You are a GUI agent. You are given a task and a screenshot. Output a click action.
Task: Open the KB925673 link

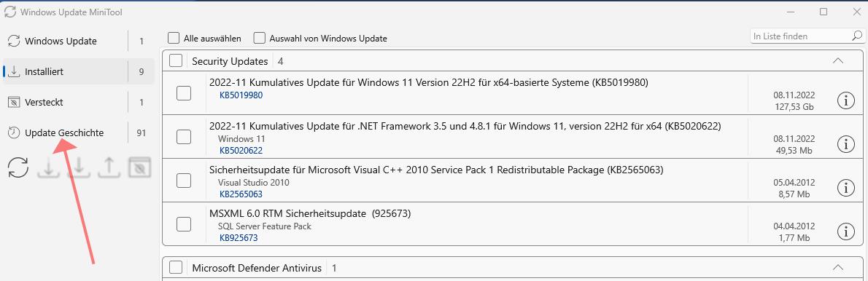(239, 238)
